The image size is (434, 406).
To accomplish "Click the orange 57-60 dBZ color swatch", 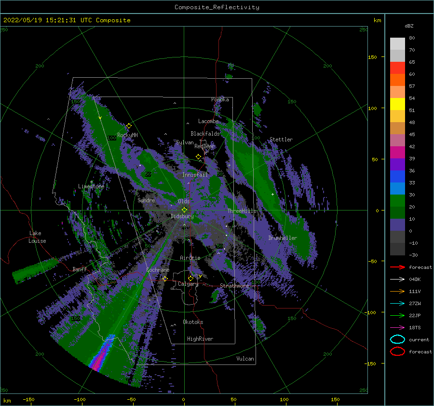I will 397,80.
